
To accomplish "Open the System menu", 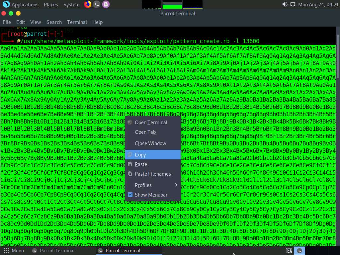I will pos(71,4).
